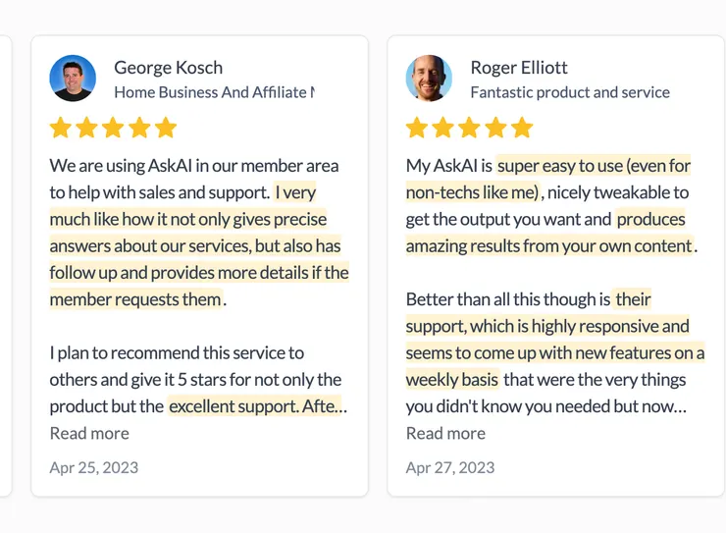
Task: Expand George Kosch's review with Read more
Action: click(x=89, y=433)
